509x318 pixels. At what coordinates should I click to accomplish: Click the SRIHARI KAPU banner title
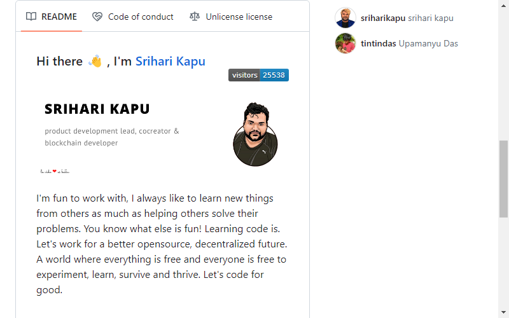[97, 109]
